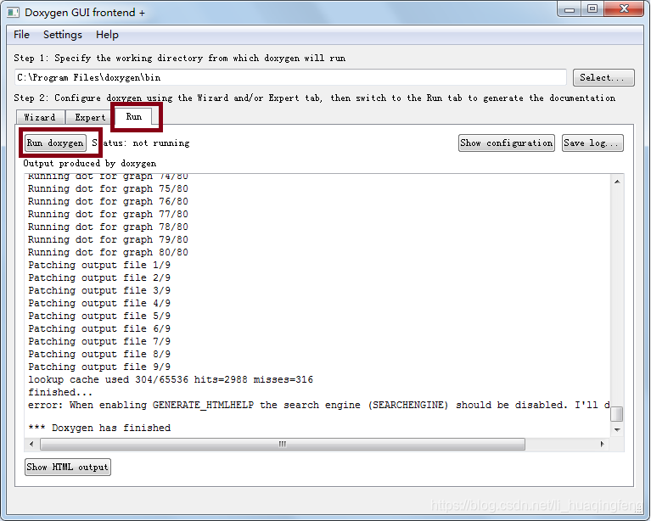This screenshot has width=651, height=521.
Task: Click 'Patching output file 9/9' line
Action: [x=99, y=367]
